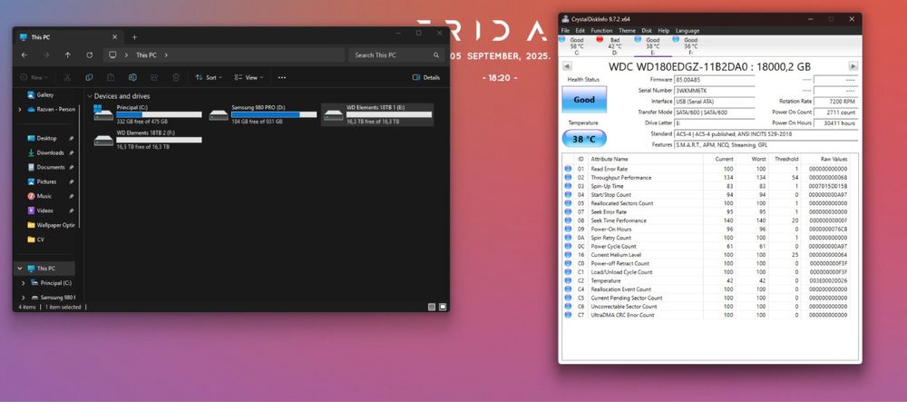The image size is (907, 402).
Task: Click the search magnifier icon in Explorer
Action: pyautogui.click(x=436, y=55)
